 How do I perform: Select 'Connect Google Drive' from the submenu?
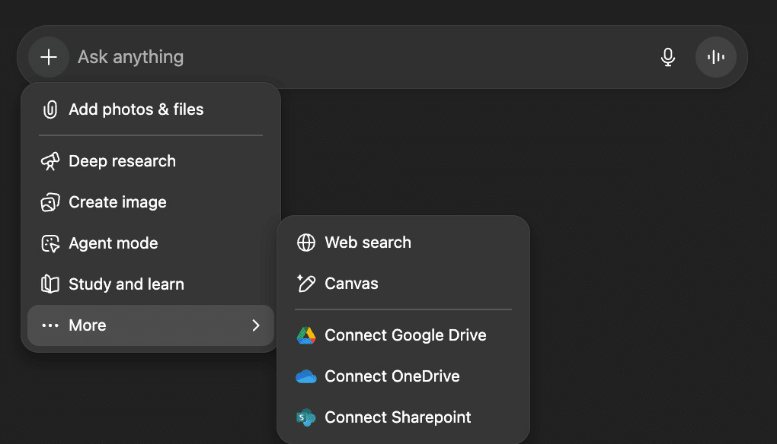[405, 335]
